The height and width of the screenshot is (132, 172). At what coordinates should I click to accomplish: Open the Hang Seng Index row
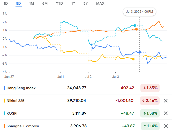click(21, 88)
